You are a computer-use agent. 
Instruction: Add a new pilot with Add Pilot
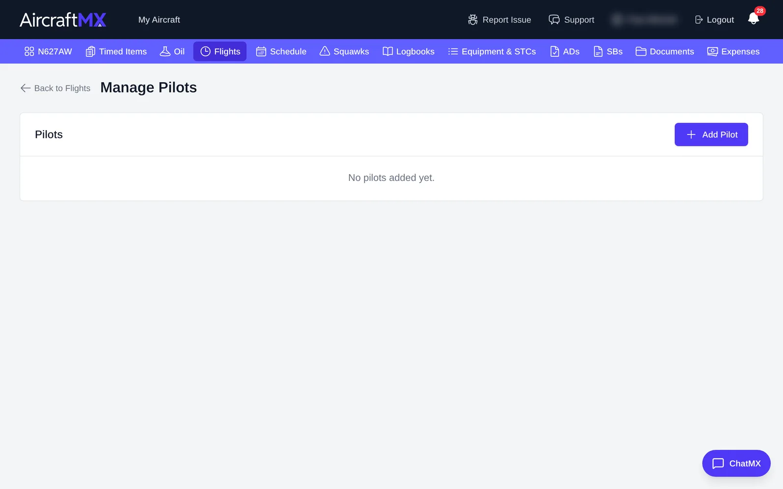tap(711, 134)
